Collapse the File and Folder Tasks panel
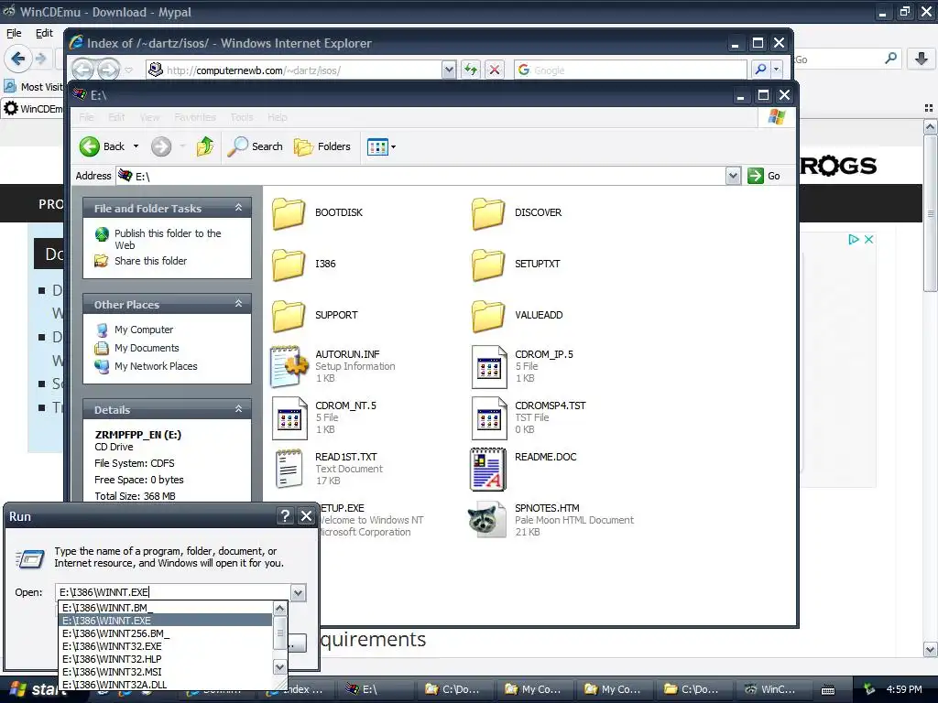 (x=238, y=208)
